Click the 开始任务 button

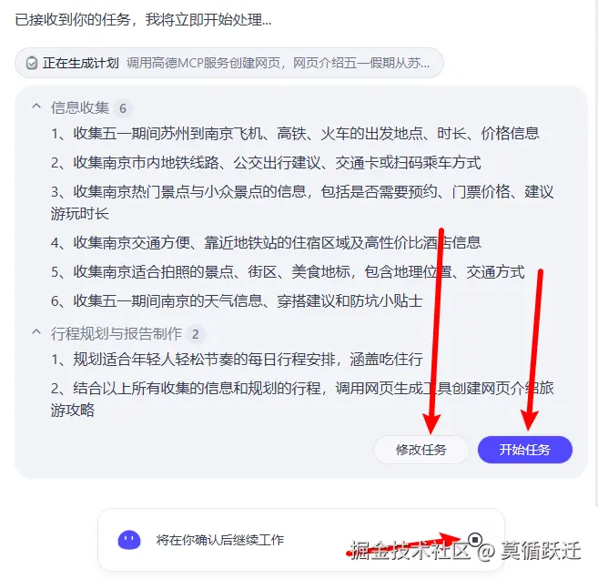coord(525,450)
